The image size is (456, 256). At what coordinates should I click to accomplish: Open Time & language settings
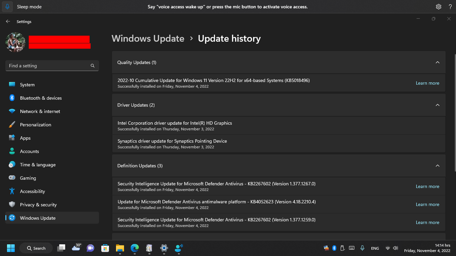(x=52, y=165)
